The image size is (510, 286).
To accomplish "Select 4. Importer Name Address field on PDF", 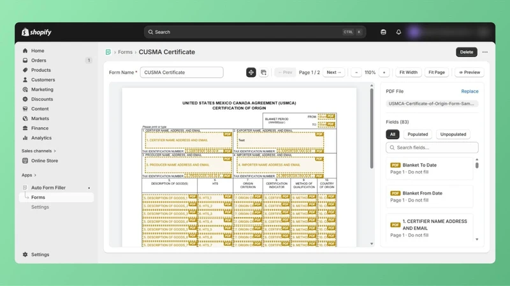I will click(280, 165).
